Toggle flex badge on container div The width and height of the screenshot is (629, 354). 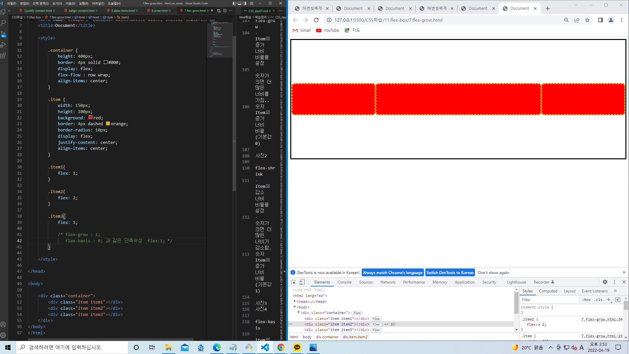(357, 313)
